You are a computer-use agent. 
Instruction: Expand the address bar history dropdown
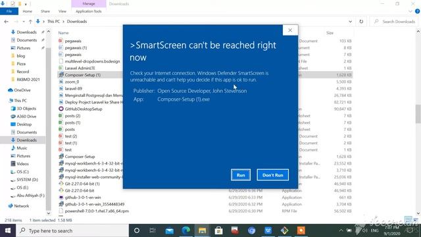350,22
